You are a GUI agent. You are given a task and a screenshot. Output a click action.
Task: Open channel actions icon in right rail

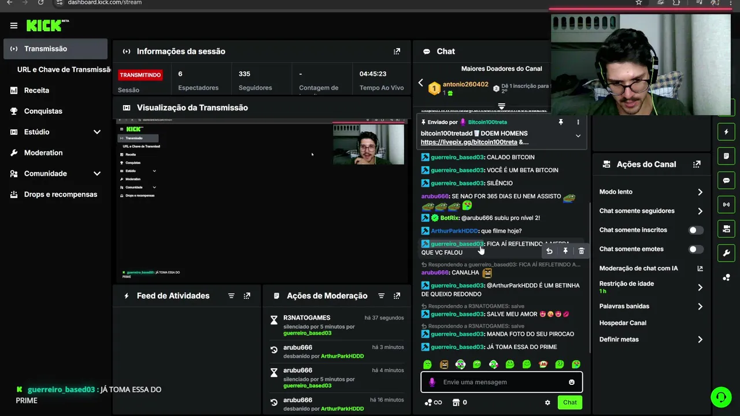click(727, 229)
